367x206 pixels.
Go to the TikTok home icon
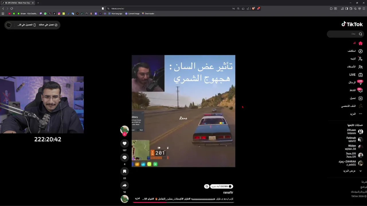pyautogui.click(x=360, y=43)
